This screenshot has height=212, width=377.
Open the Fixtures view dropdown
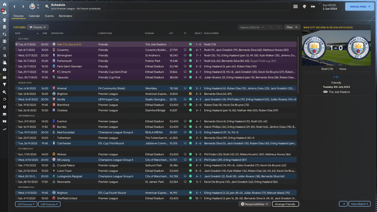[38, 27]
